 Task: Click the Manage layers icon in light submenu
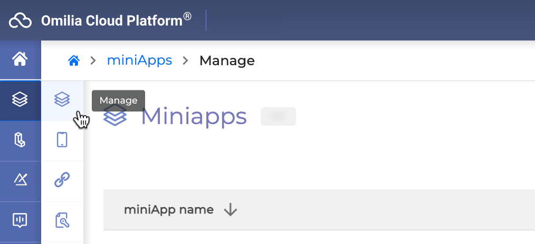pos(62,99)
